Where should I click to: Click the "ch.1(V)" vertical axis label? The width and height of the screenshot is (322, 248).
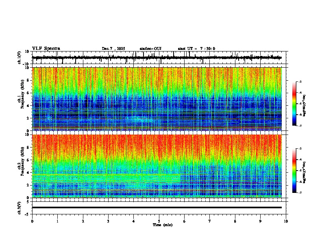pos(20,58)
